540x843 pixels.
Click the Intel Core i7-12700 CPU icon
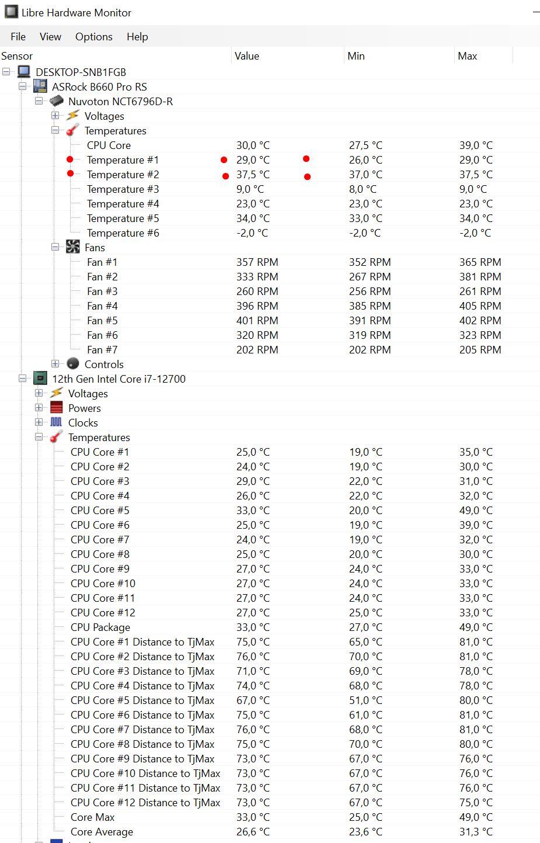click(40, 379)
